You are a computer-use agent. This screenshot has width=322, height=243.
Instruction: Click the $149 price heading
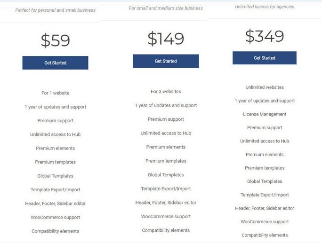[166, 39]
